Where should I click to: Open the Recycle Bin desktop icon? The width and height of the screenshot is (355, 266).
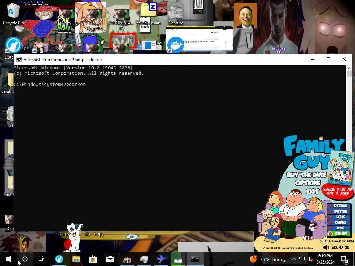13,13
